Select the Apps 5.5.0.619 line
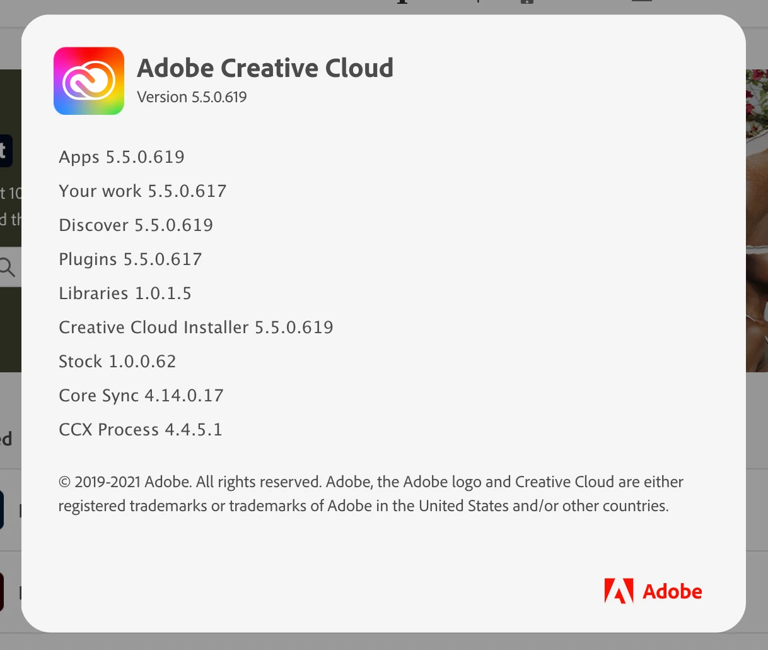 pos(122,157)
